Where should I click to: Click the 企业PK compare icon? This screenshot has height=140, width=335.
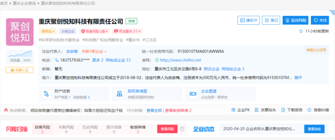[233, 110]
